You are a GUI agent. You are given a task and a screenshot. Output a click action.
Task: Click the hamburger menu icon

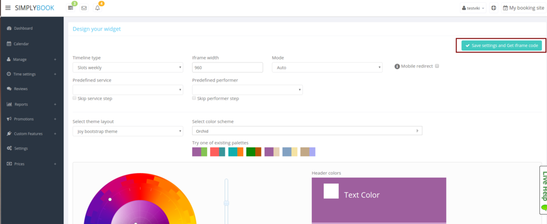pos(8,8)
